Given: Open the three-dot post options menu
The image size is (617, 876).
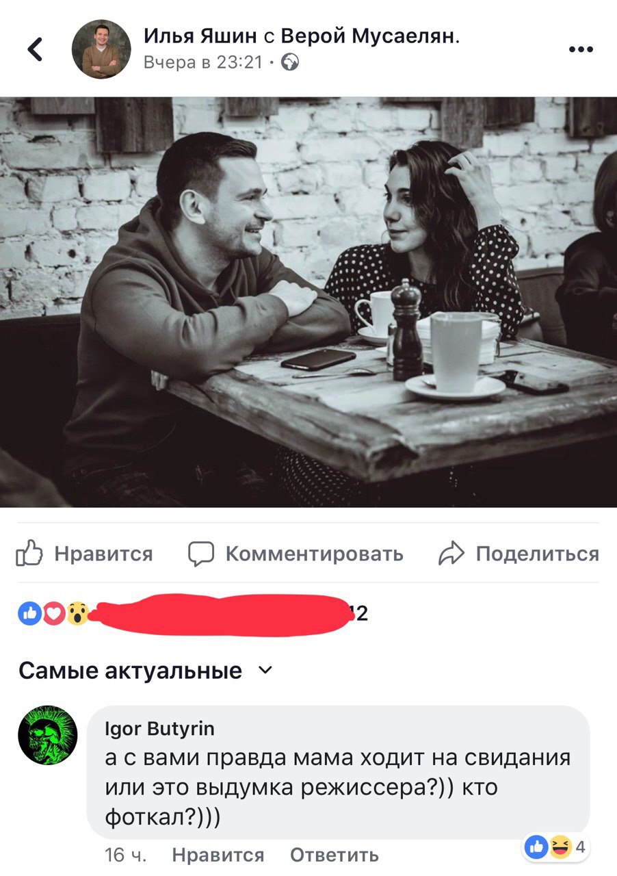Looking at the screenshot, I should 581,49.
